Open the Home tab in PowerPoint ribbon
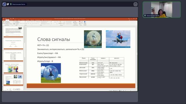 (x=7, y=20)
